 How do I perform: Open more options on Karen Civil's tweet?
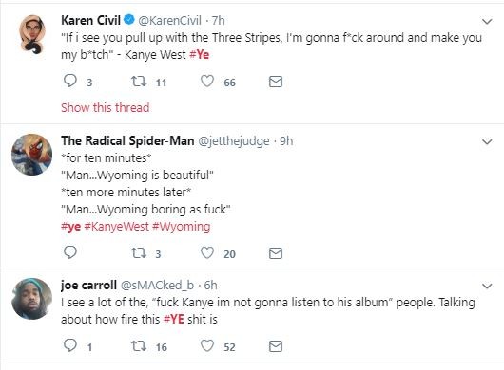[x=487, y=22]
